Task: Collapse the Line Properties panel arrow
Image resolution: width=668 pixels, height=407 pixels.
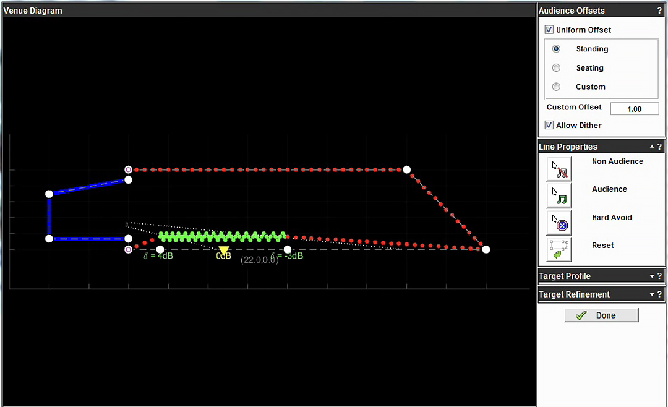Action: coord(652,147)
